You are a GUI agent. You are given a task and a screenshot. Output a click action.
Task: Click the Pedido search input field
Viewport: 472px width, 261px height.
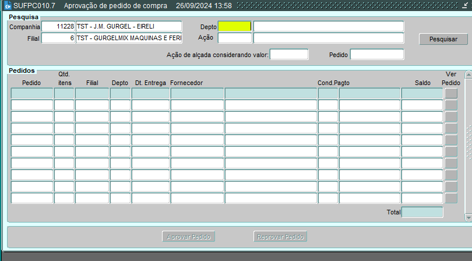coord(376,54)
